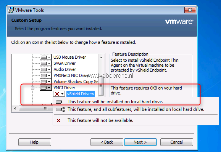
Task: Click VMware Tools installer icon in title bar
Action: 11,10
